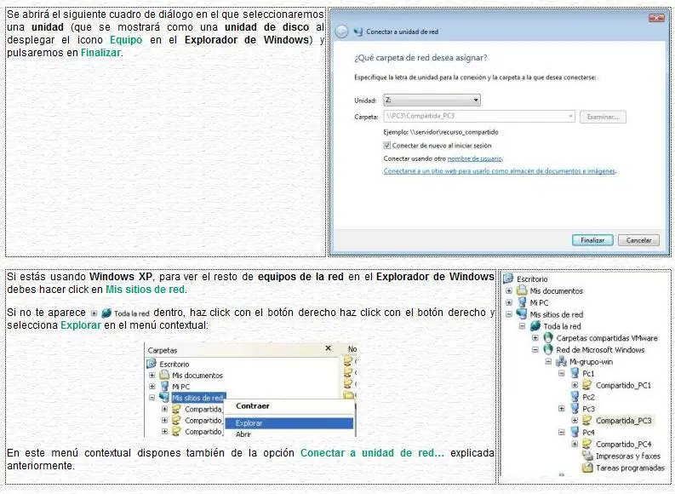Expand the Compartida_PC3 share

(575, 421)
